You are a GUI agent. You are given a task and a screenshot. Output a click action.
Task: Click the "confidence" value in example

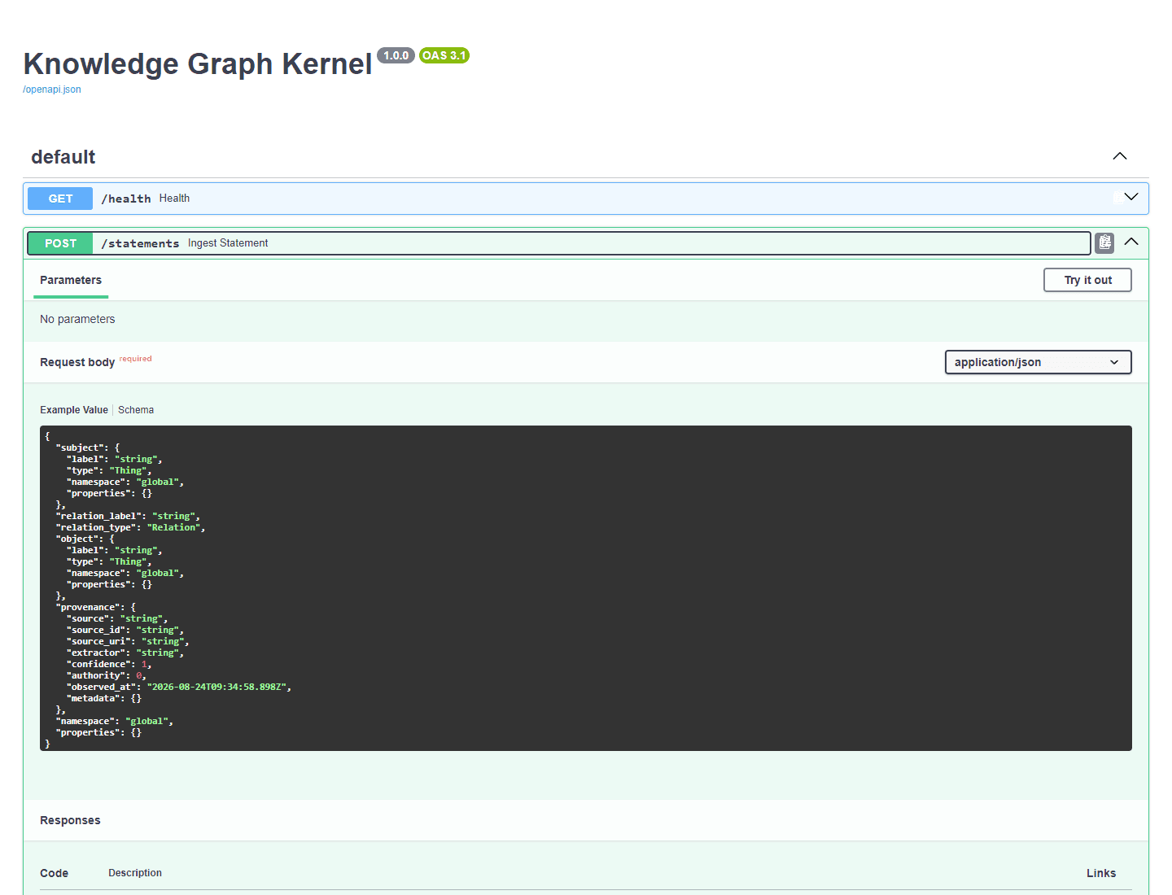click(144, 664)
